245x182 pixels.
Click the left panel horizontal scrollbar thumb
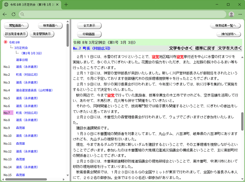click(x=26, y=179)
